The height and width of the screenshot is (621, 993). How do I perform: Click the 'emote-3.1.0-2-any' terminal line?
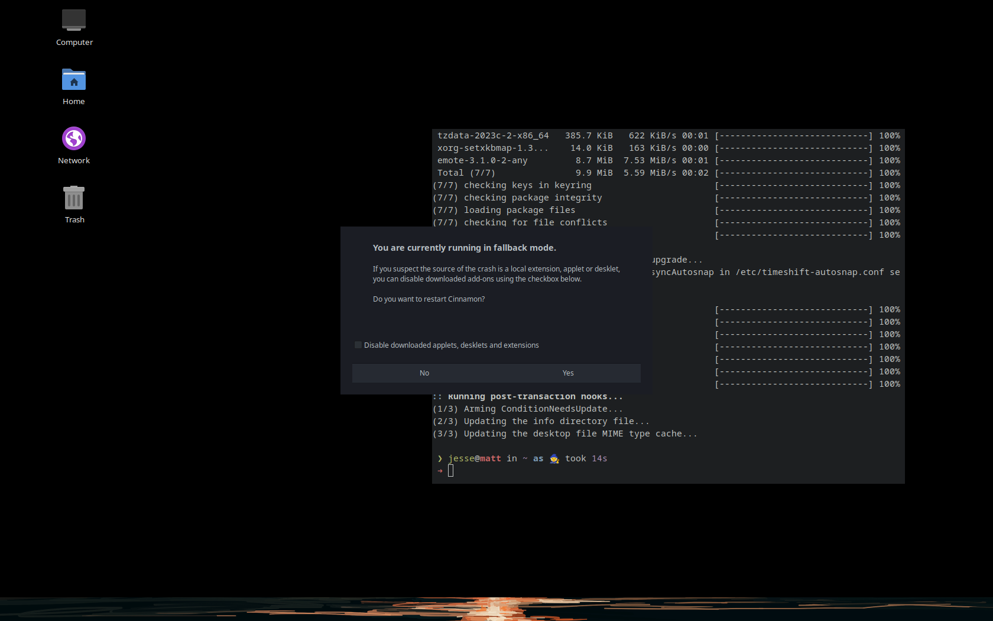point(669,160)
